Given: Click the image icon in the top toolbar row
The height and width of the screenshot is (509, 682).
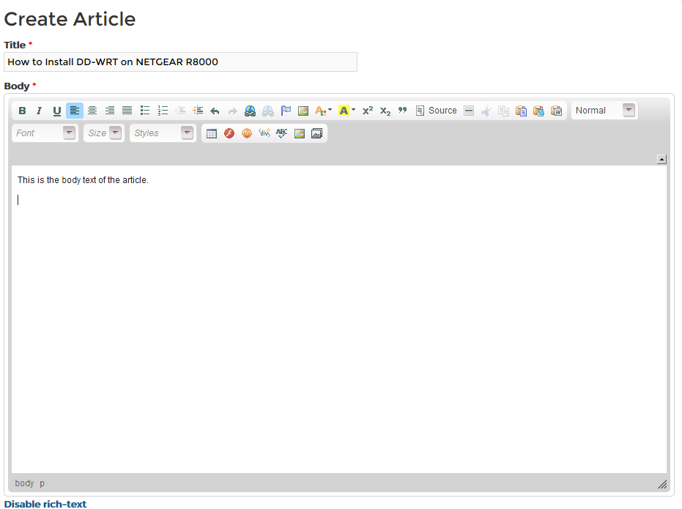Looking at the screenshot, I should (303, 111).
